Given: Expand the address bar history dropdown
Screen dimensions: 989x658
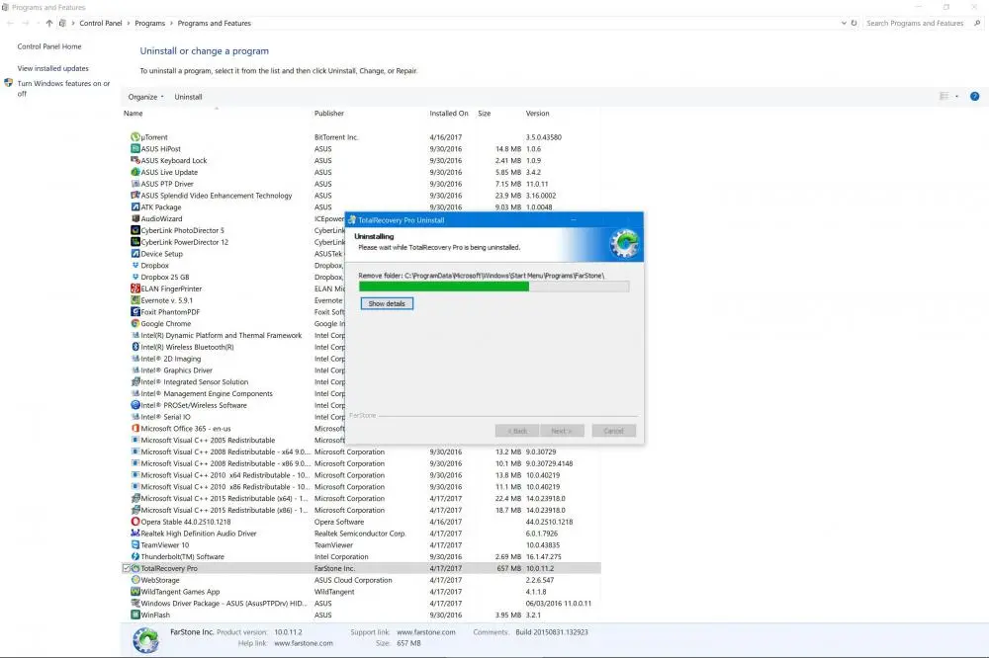Looking at the screenshot, I should (x=844, y=23).
